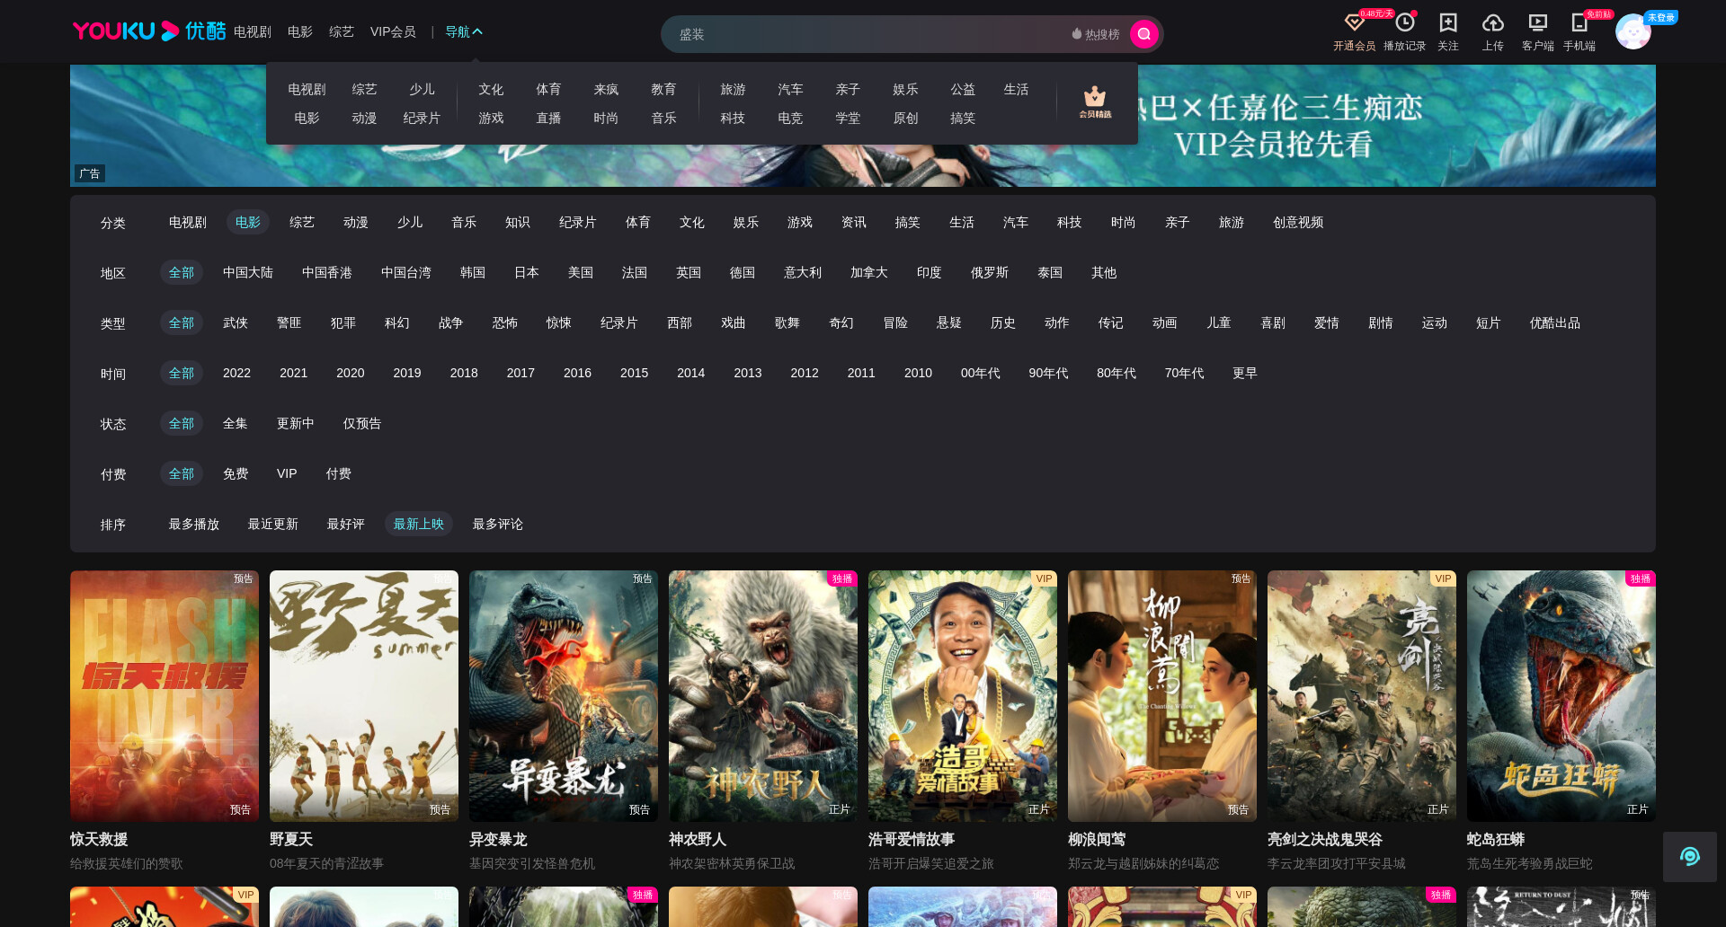Open the customer service floating icon

[x=1689, y=856]
